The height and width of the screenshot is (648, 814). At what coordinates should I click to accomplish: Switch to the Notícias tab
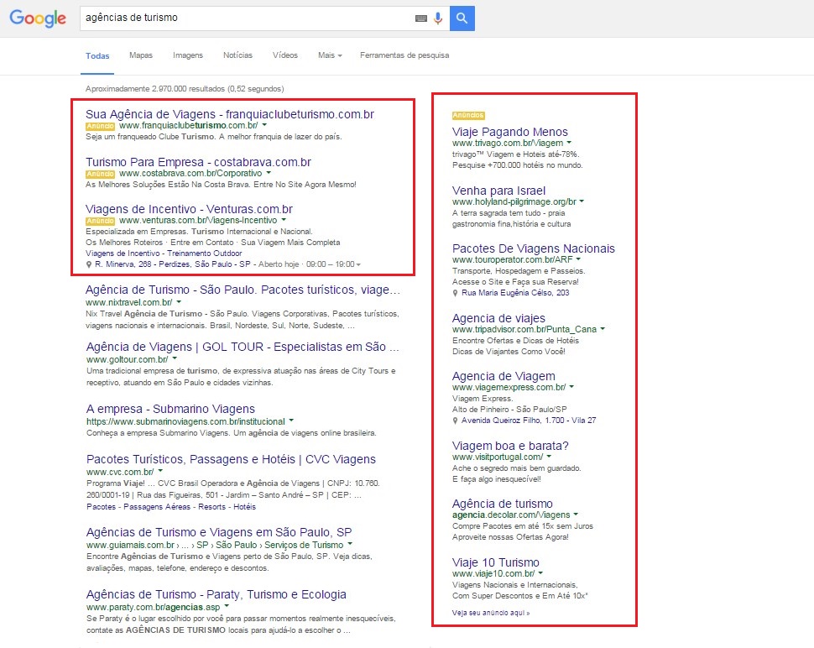(237, 55)
